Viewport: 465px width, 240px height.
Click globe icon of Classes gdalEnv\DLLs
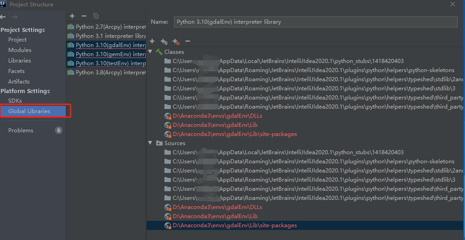coord(168,116)
